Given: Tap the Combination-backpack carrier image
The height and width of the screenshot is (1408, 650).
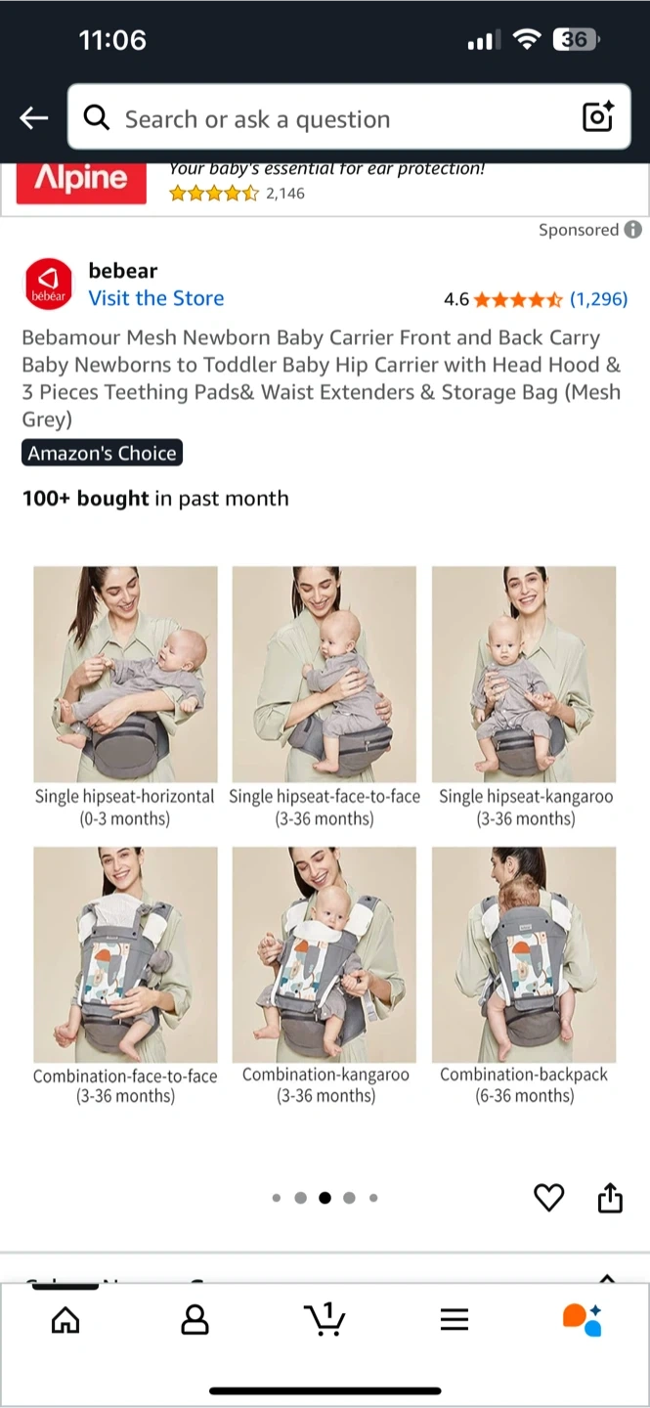Looking at the screenshot, I should click(524, 954).
